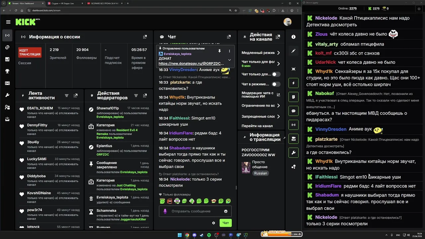Open Chrome tab search dropdown arrow
This screenshot has width=425, height=239.
click(4, 3)
